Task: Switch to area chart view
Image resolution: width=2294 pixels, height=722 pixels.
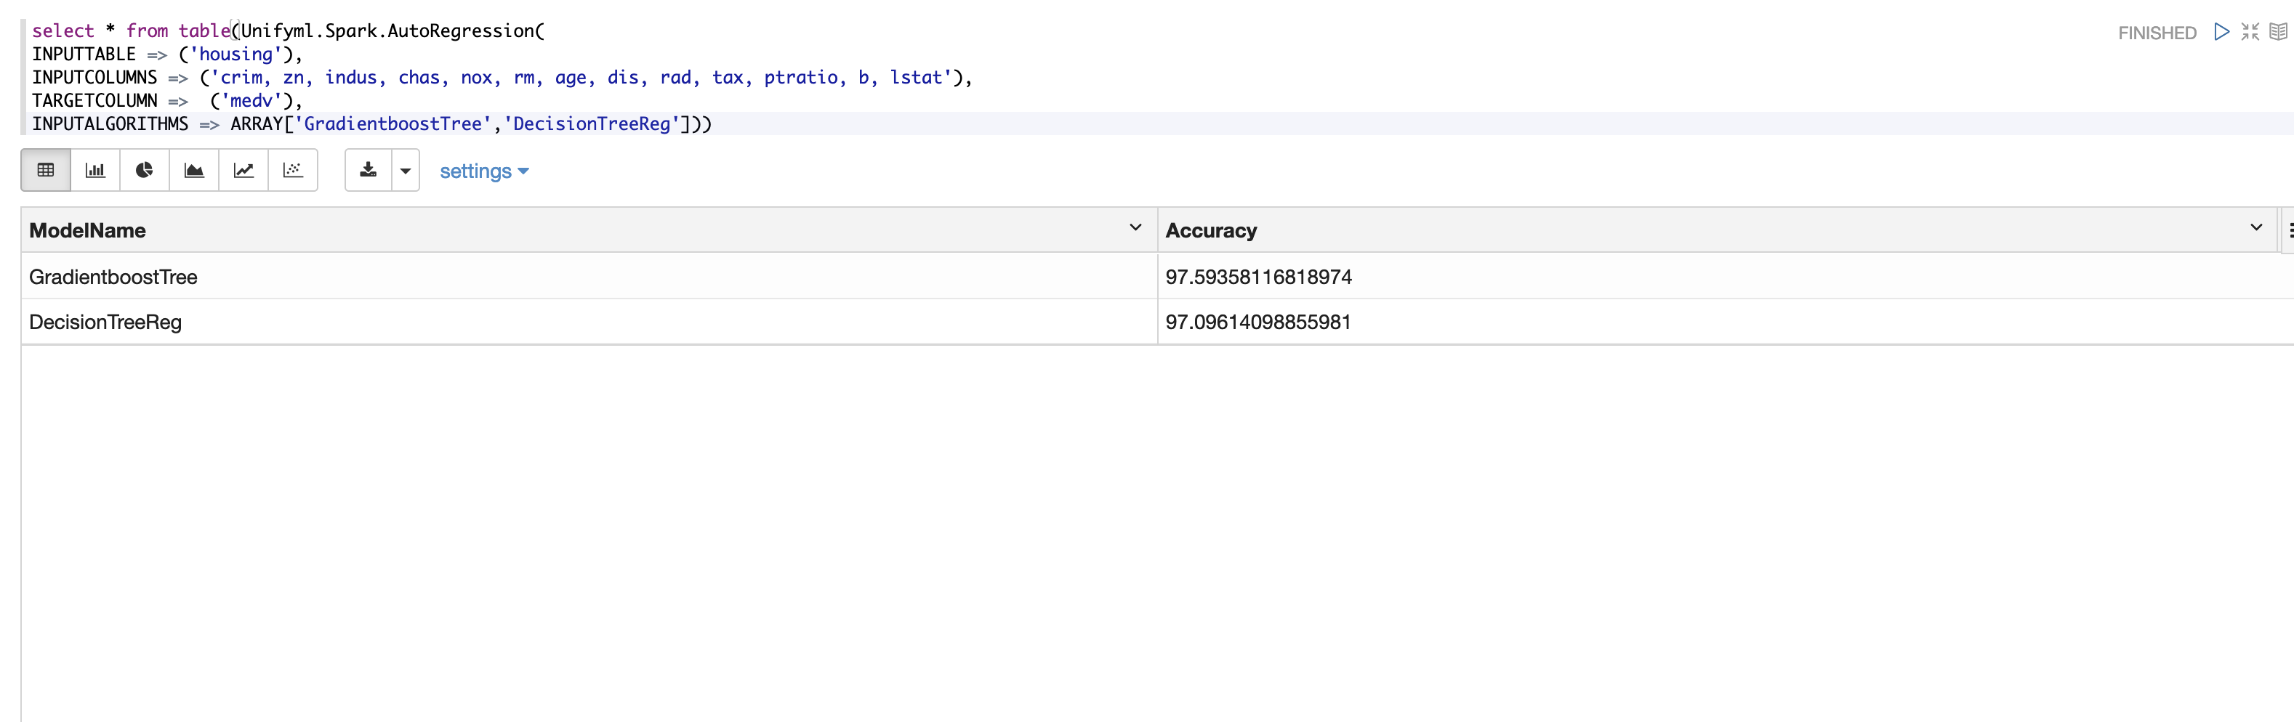Action: point(194,170)
